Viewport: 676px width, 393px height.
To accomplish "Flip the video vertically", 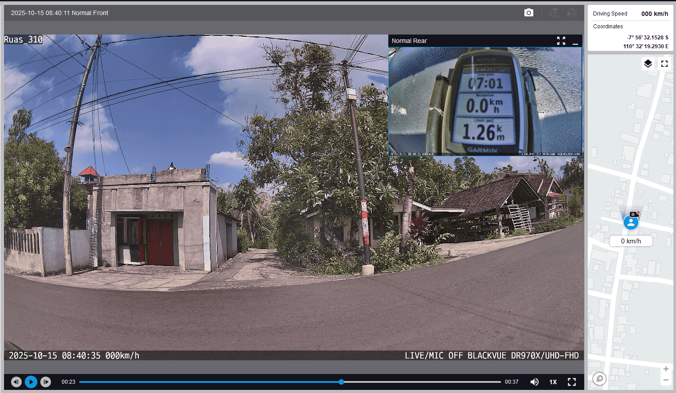I will tap(554, 13).
